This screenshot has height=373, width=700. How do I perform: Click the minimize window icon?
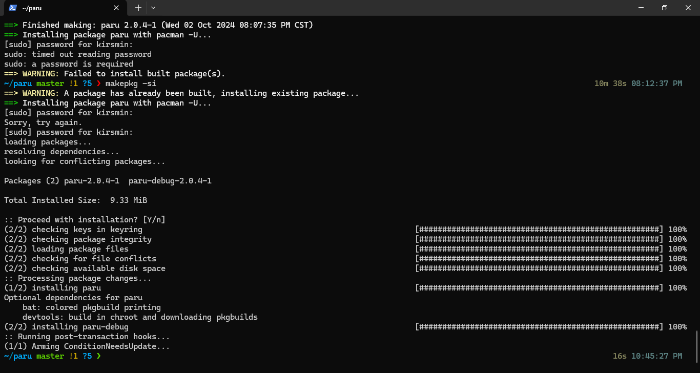point(641,8)
